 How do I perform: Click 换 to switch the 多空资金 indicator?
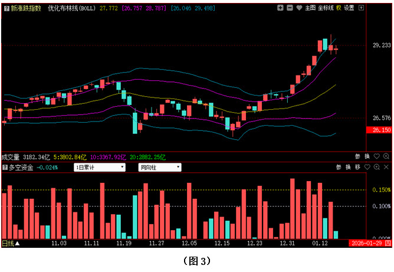348,167
